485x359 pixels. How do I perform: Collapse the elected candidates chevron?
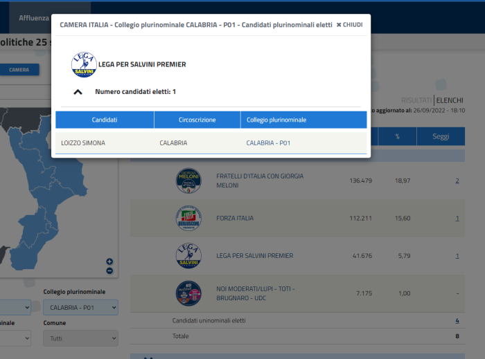(x=78, y=92)
